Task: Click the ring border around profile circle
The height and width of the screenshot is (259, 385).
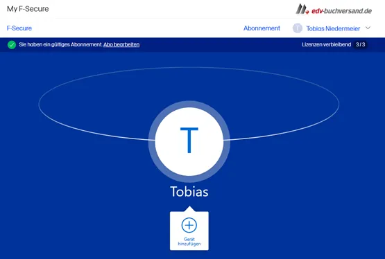Action: point(152,141)
